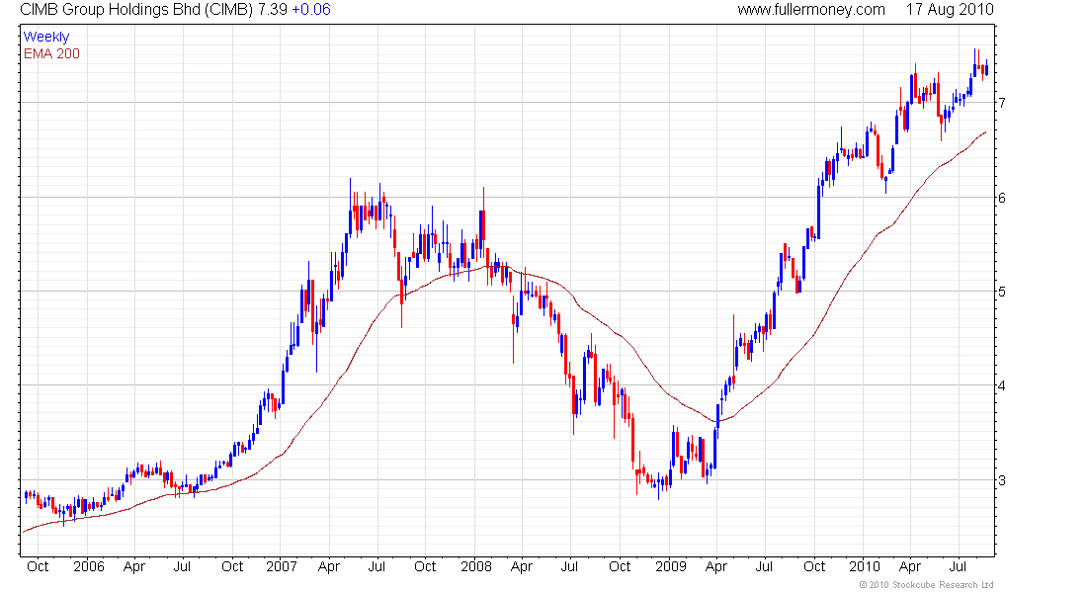Click the chart title 'CIMB Group Holdings Bhd (CIMB)'
1087x593 pixels.
(x=136, y=10)
